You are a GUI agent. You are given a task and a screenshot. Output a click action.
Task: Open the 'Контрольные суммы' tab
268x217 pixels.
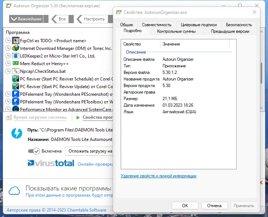pos(176,31)
